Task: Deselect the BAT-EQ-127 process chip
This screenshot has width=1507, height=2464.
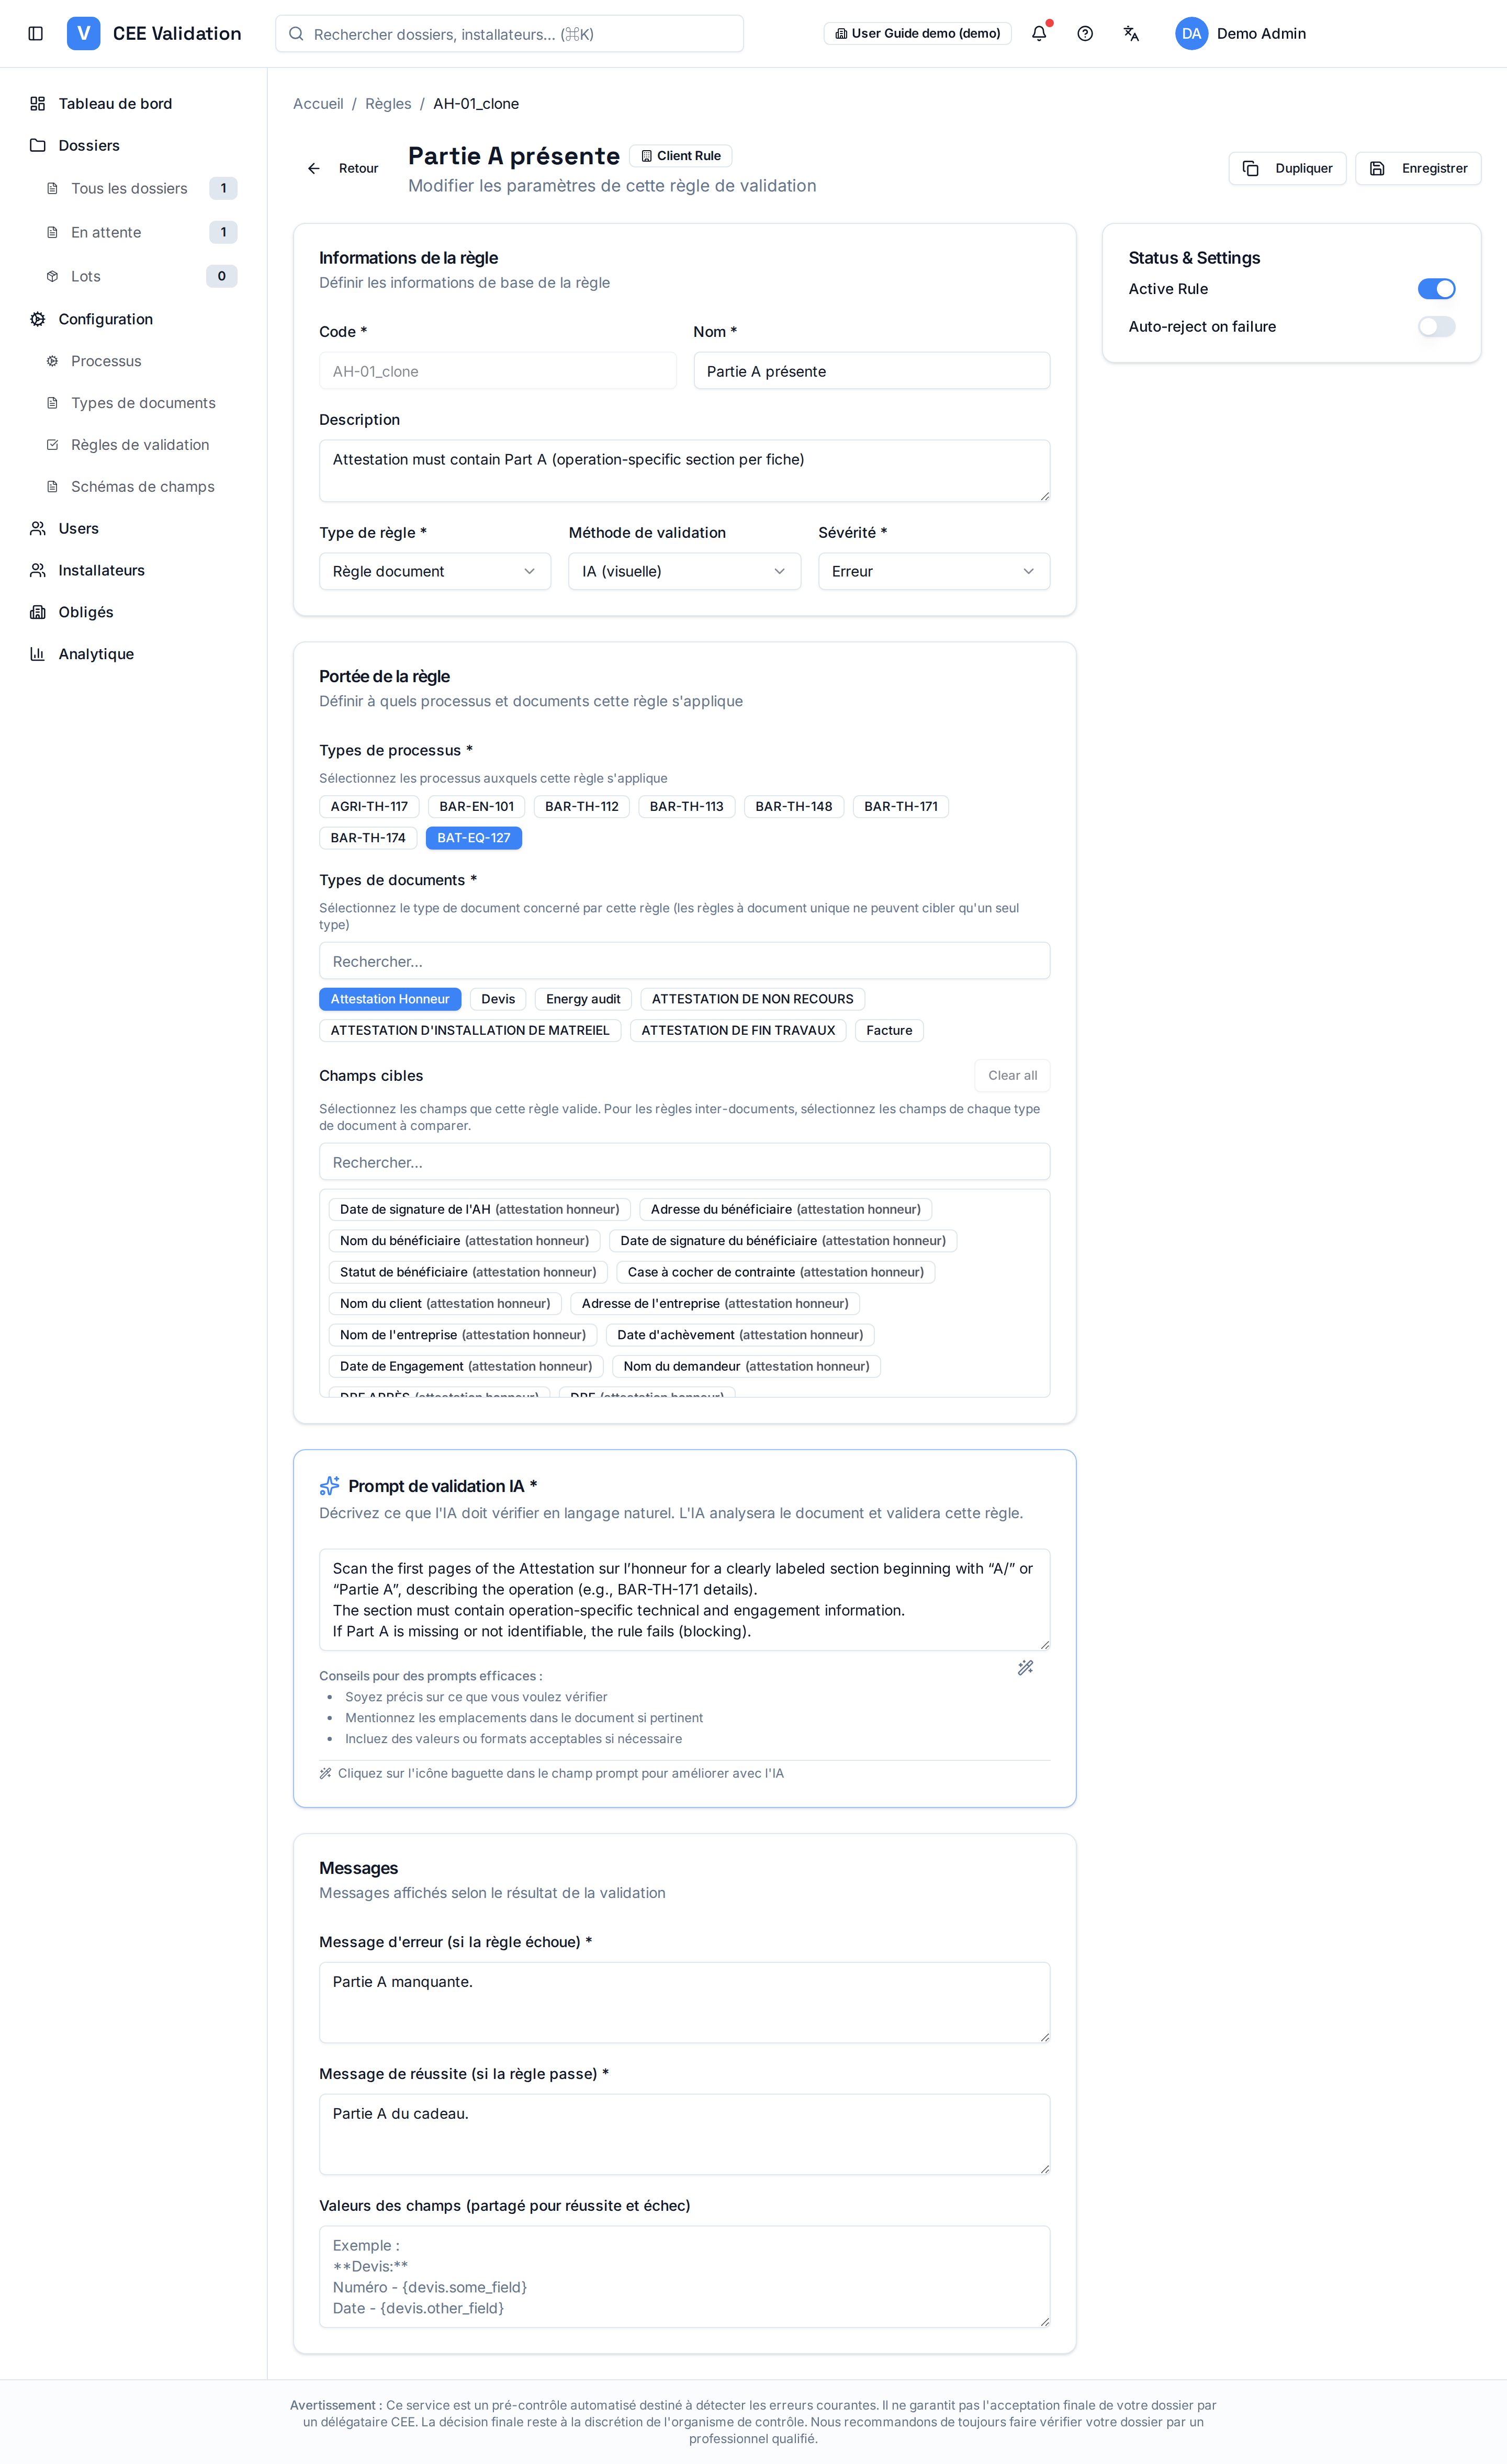Action: pos(474,838)
